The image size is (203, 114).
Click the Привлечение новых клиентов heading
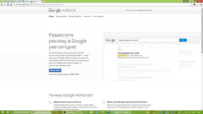click(x=67, y=102)
